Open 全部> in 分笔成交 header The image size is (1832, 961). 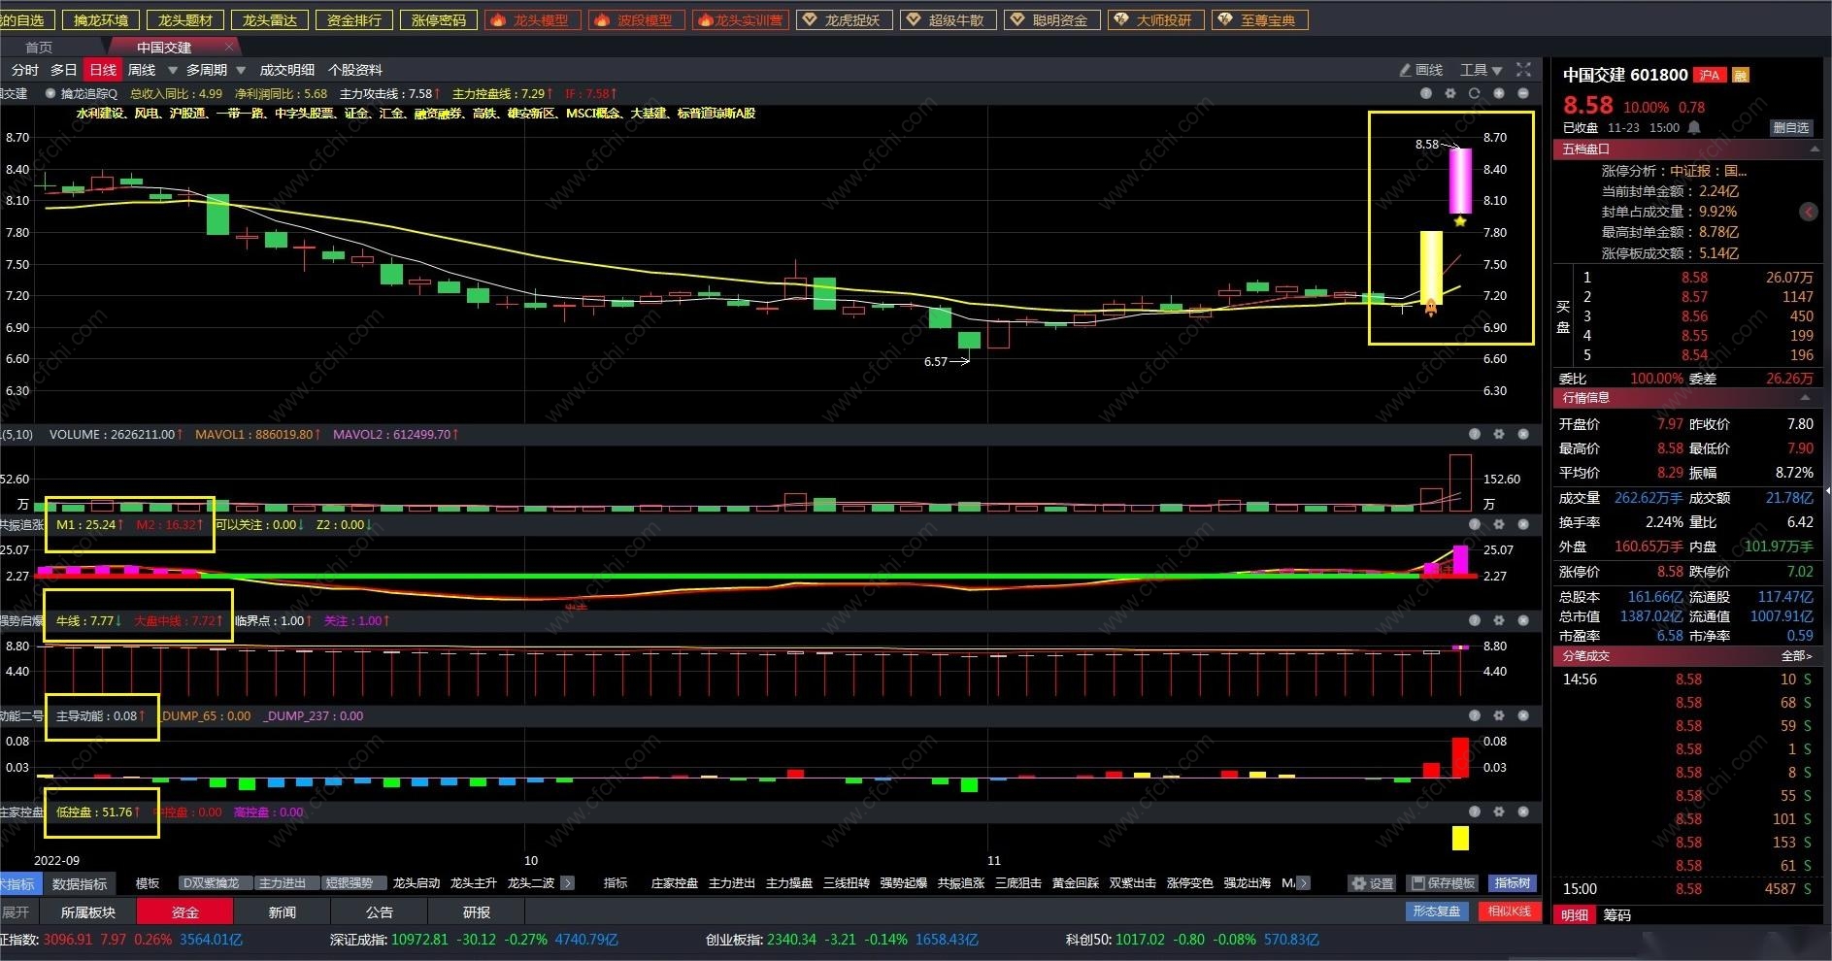click(x=1797, y=656)
